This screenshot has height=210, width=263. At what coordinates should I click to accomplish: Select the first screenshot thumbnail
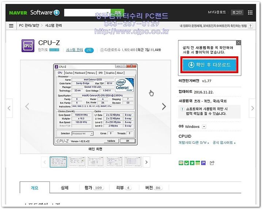click(58, 162)
